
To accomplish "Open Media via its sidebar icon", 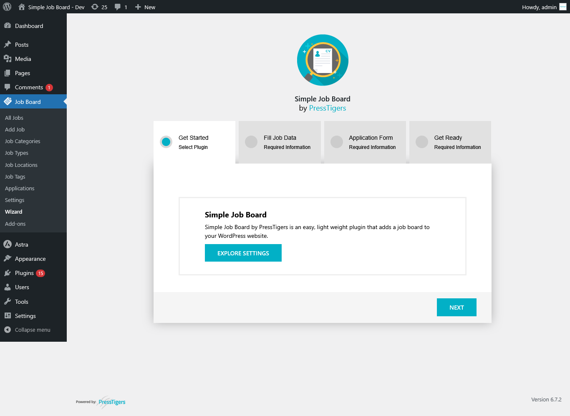I will 8,59.
